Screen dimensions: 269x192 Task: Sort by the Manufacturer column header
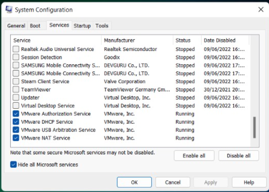pyautogui.click(x=137, y=40)
